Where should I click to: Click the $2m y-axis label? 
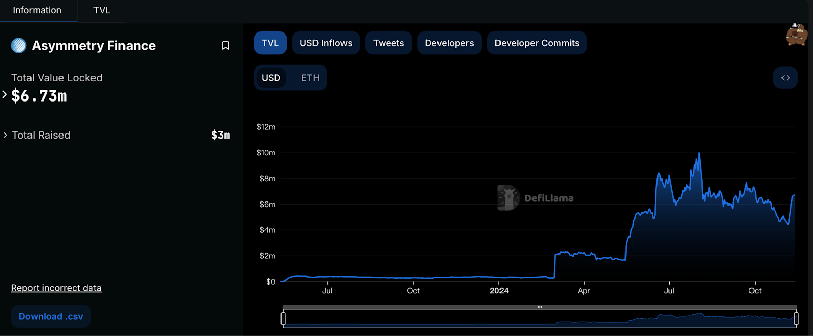267,256
